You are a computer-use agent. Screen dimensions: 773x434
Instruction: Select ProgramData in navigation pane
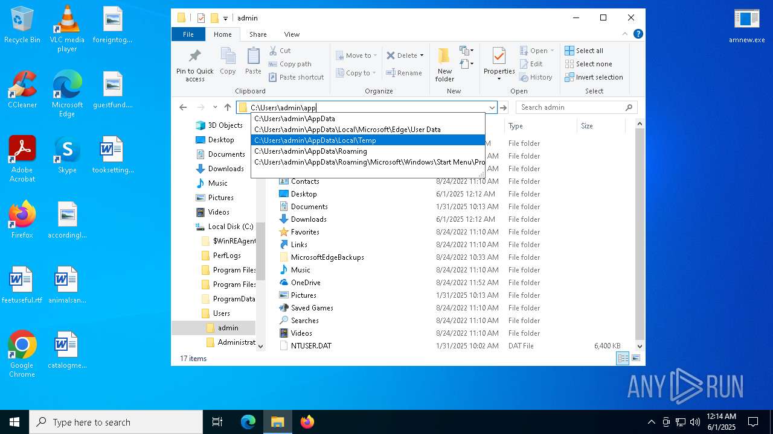click(228, 299)
